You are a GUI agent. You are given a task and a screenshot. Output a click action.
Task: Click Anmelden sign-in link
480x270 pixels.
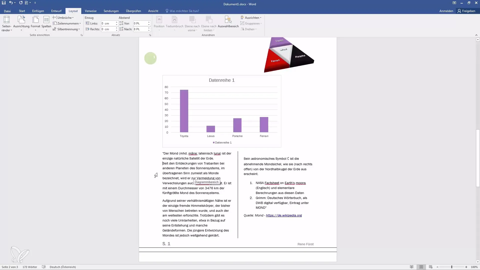(x=446, y=11)
